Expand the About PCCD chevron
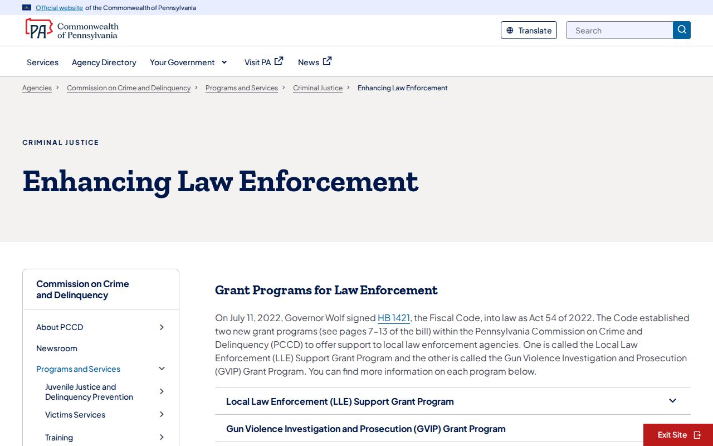Image resolution: width=713 pixels, height=446 pixels. pos(162,327)
